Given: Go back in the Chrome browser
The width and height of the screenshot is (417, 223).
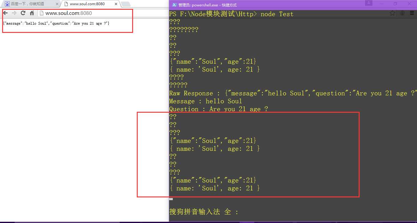Looking at the screenshot, I should pos(5,13).
